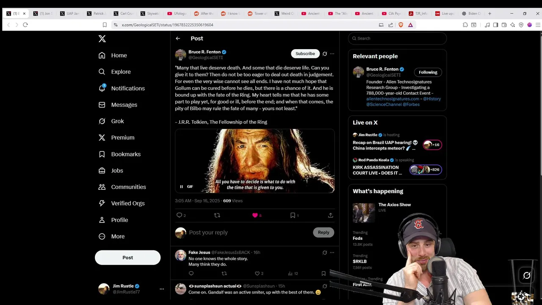
Task: Open Verified Orgs in the sidebar
Action: tap(122, 203)
